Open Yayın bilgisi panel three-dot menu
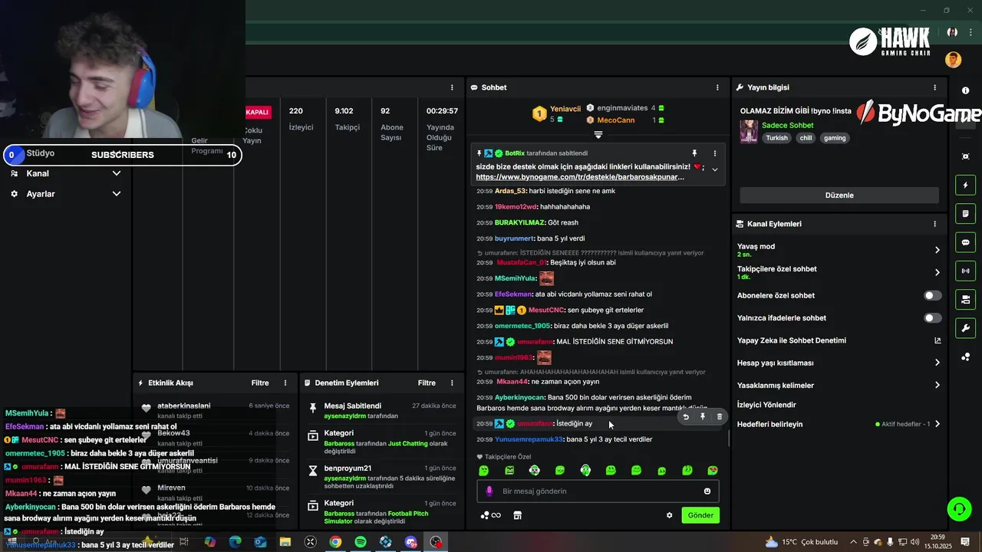 [x=934, y=87]
